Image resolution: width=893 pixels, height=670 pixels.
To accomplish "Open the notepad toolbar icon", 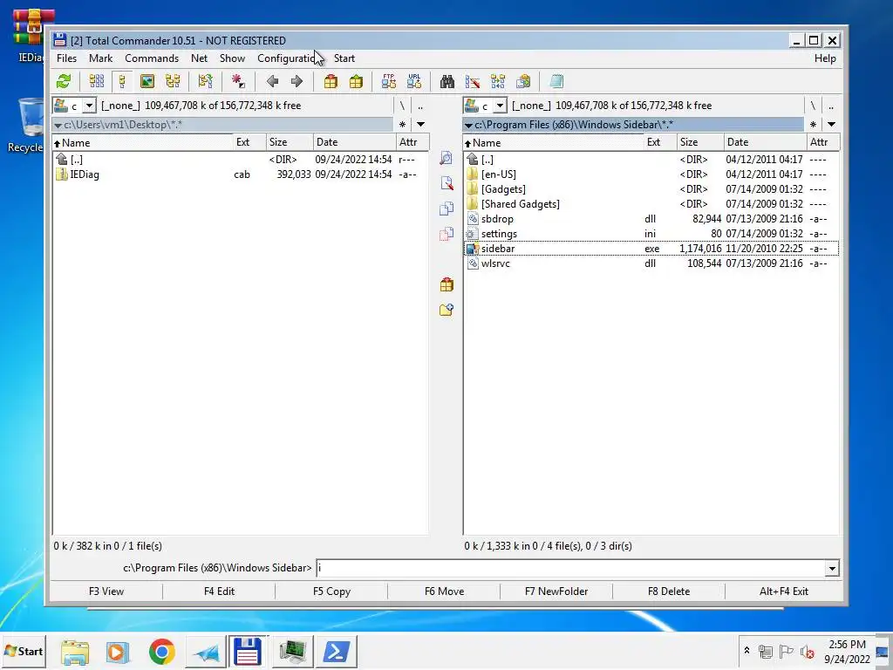I will point(556,81).
